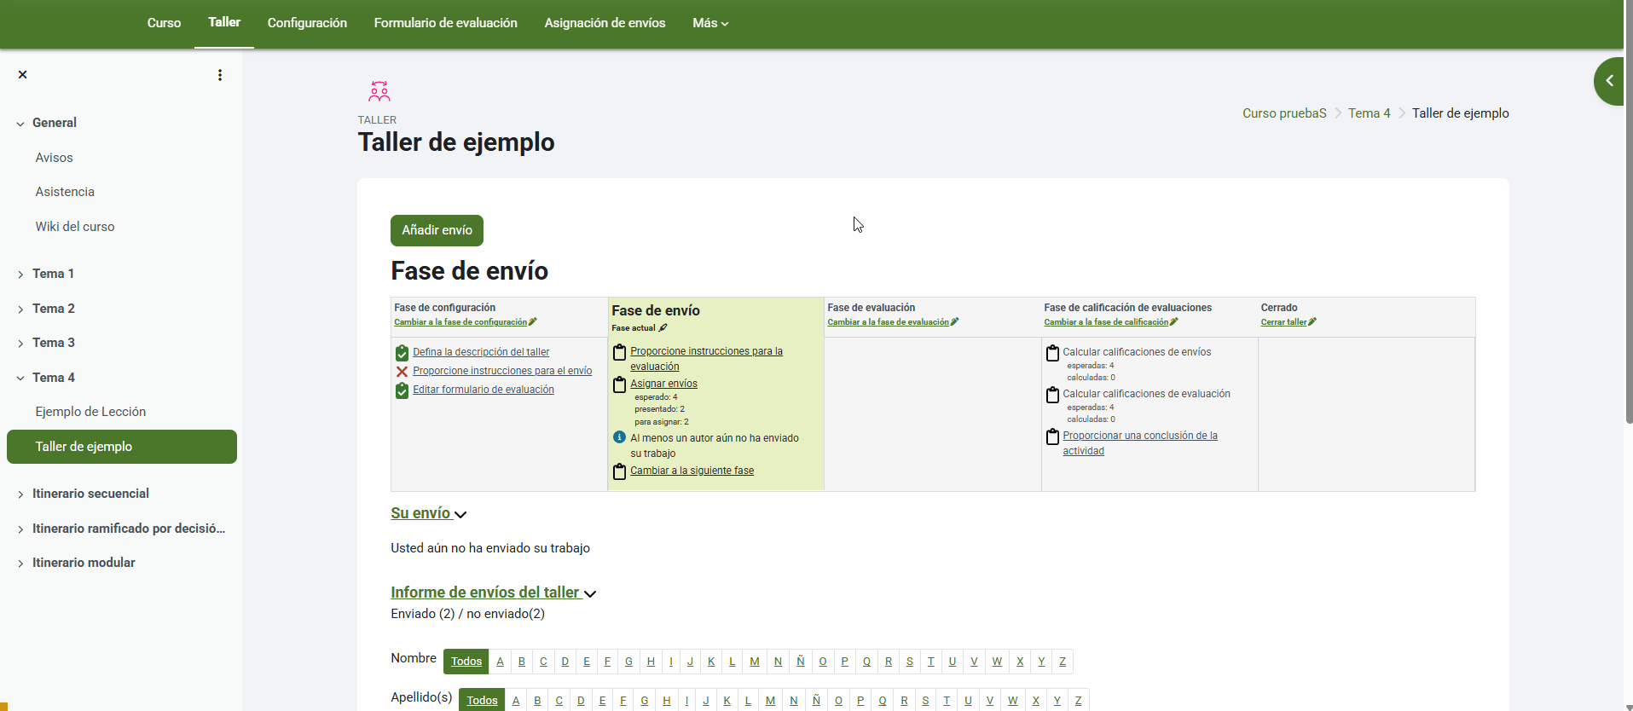This screenshot has height=711, width=1633.
Task: Click the green check beside Defina la descripción del taller
Action: (x=402, y=352)
